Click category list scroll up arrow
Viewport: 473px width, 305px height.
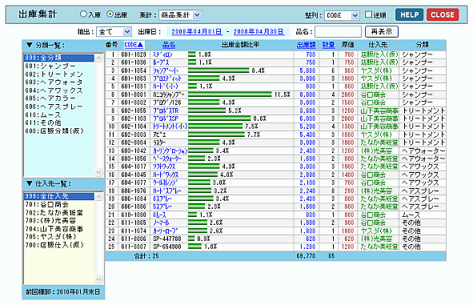[x=99, y=58]
